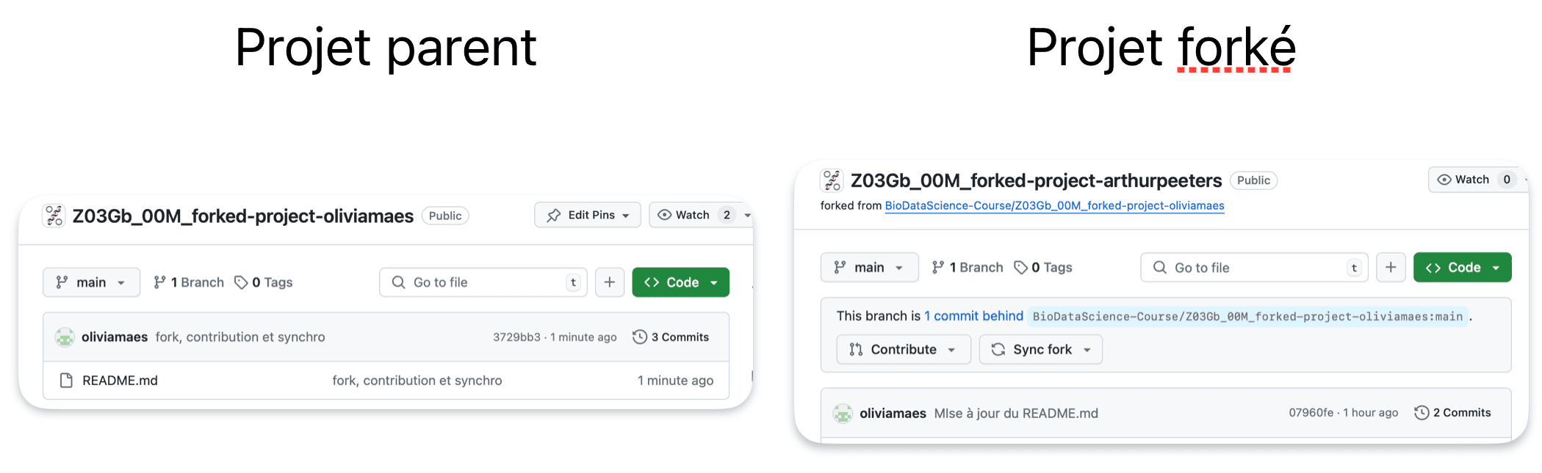
Task: Open 3 Commits history in parent project
Action: pyautogui.click(x=671, y=337)
